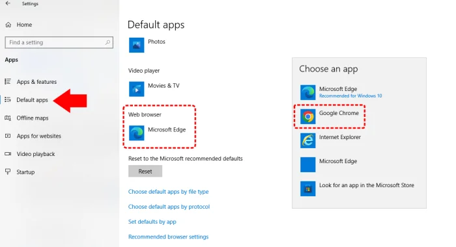456x247 pixels.
Task: Open Video playback settings
Action: click(35, 154)
